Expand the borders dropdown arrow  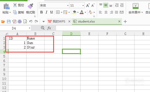pos(61,12)
